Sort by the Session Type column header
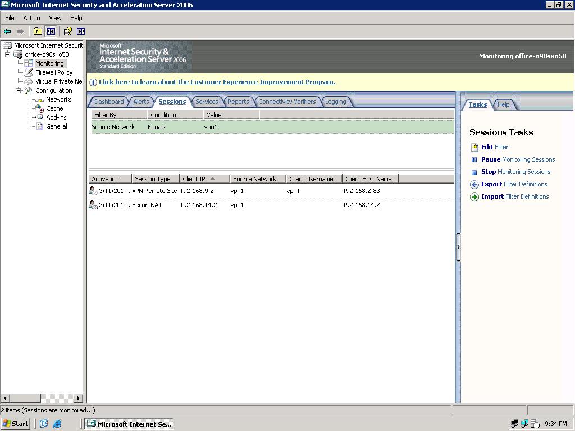Screen dimensions: 575x431 coord(155,179)
